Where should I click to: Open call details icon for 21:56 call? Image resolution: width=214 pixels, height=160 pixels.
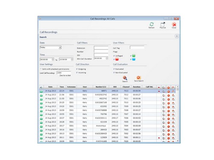pyautogui.click(x=164, y=96)
